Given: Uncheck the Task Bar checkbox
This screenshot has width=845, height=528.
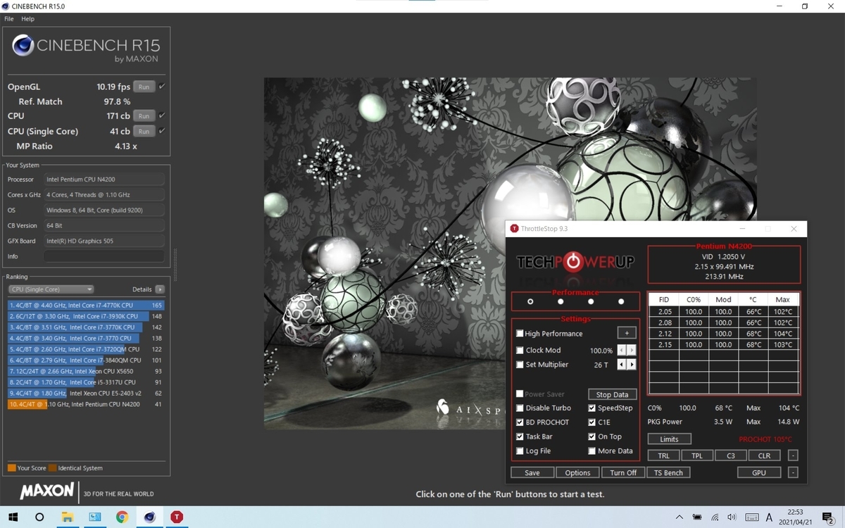Looking at the screenshot, I should coord(520,437).
